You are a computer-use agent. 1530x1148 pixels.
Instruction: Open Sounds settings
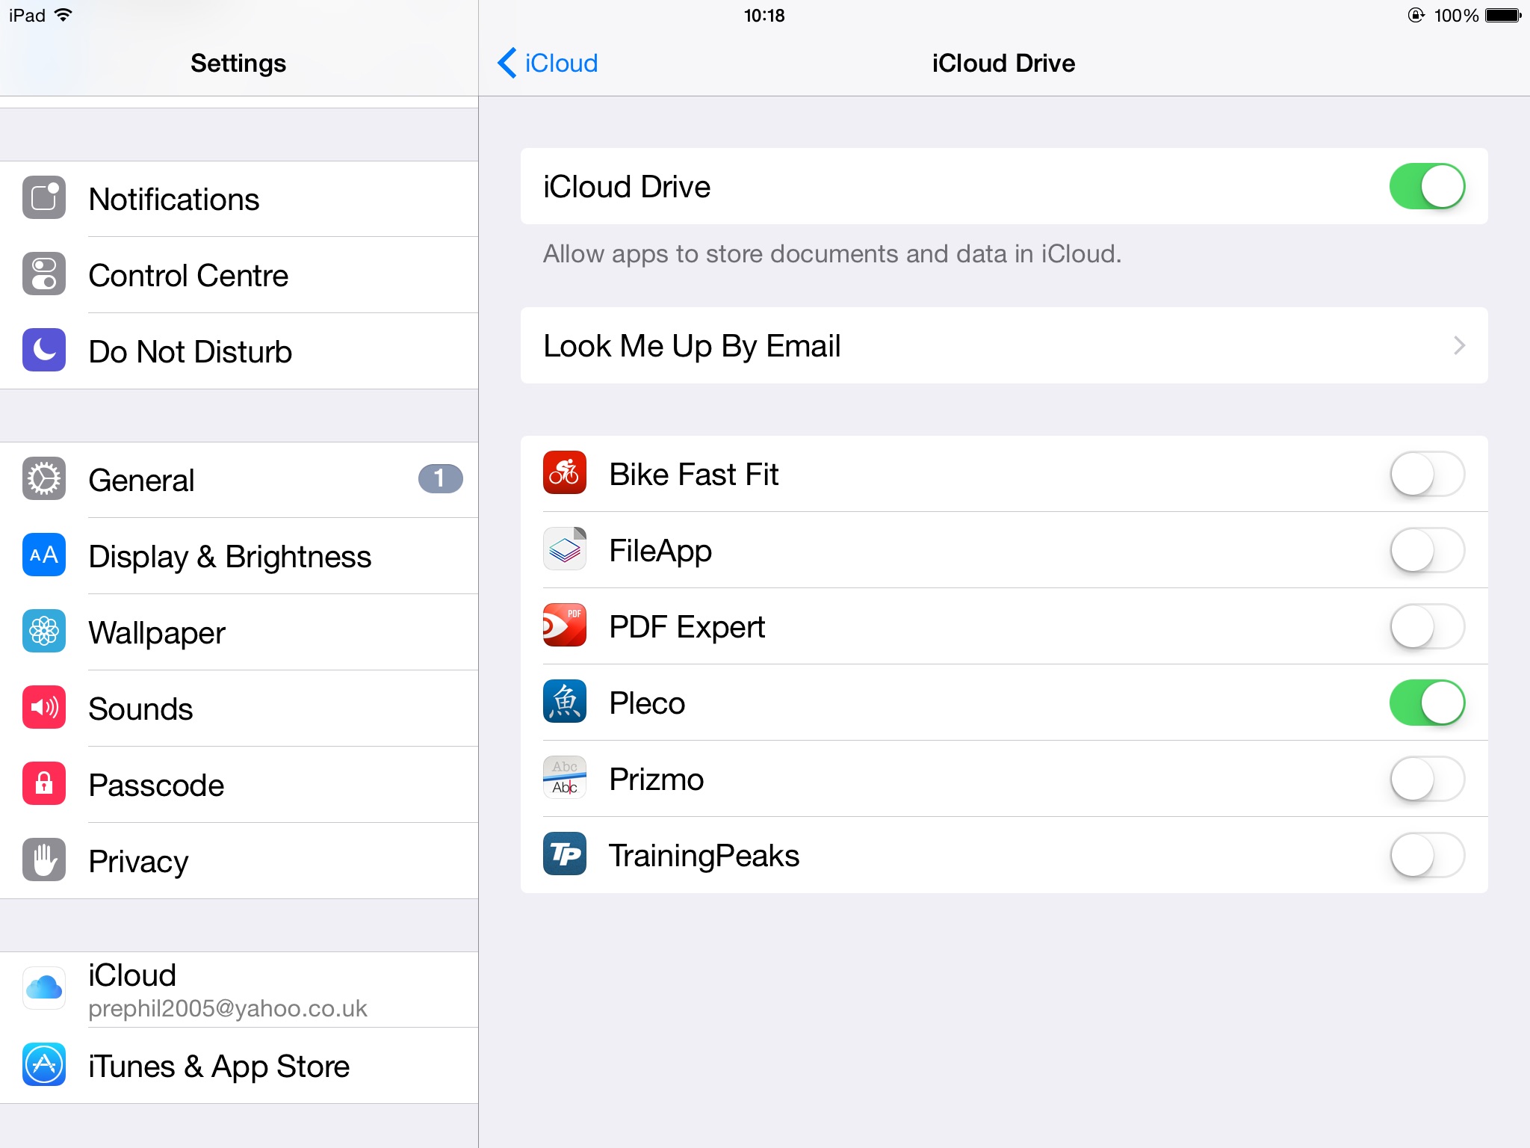point(239,709)
